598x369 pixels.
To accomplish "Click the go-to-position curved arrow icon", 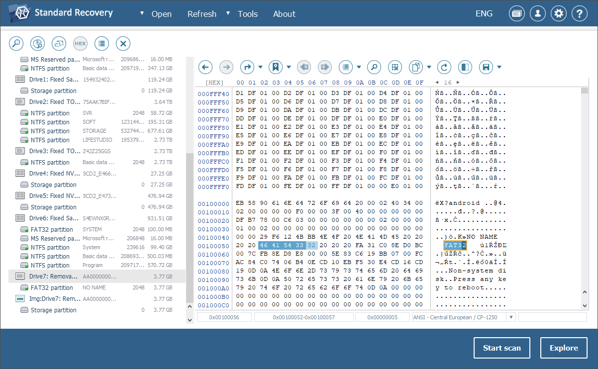I will point(247,67).
